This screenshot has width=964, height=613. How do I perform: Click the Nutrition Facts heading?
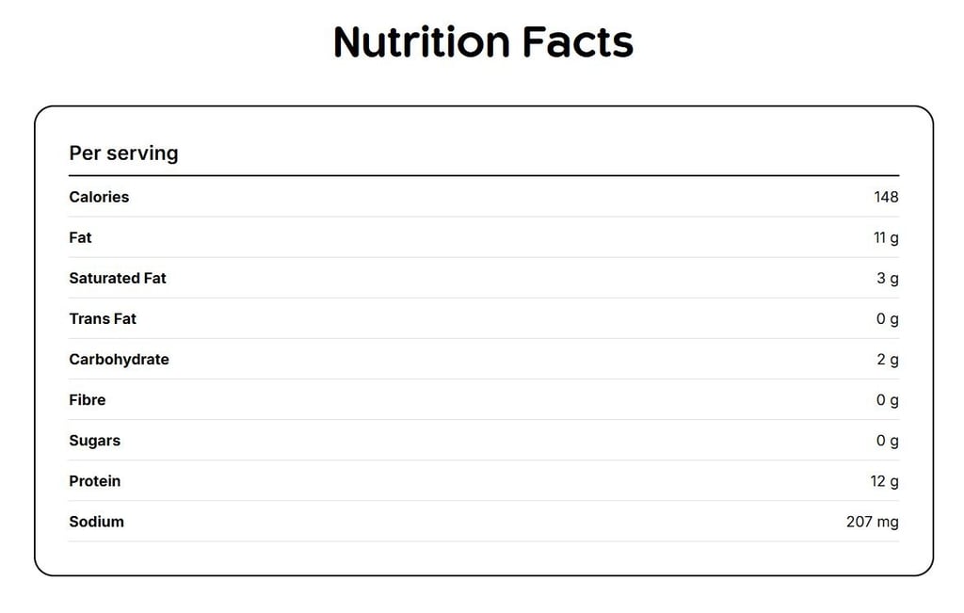(x=483, y=41)
